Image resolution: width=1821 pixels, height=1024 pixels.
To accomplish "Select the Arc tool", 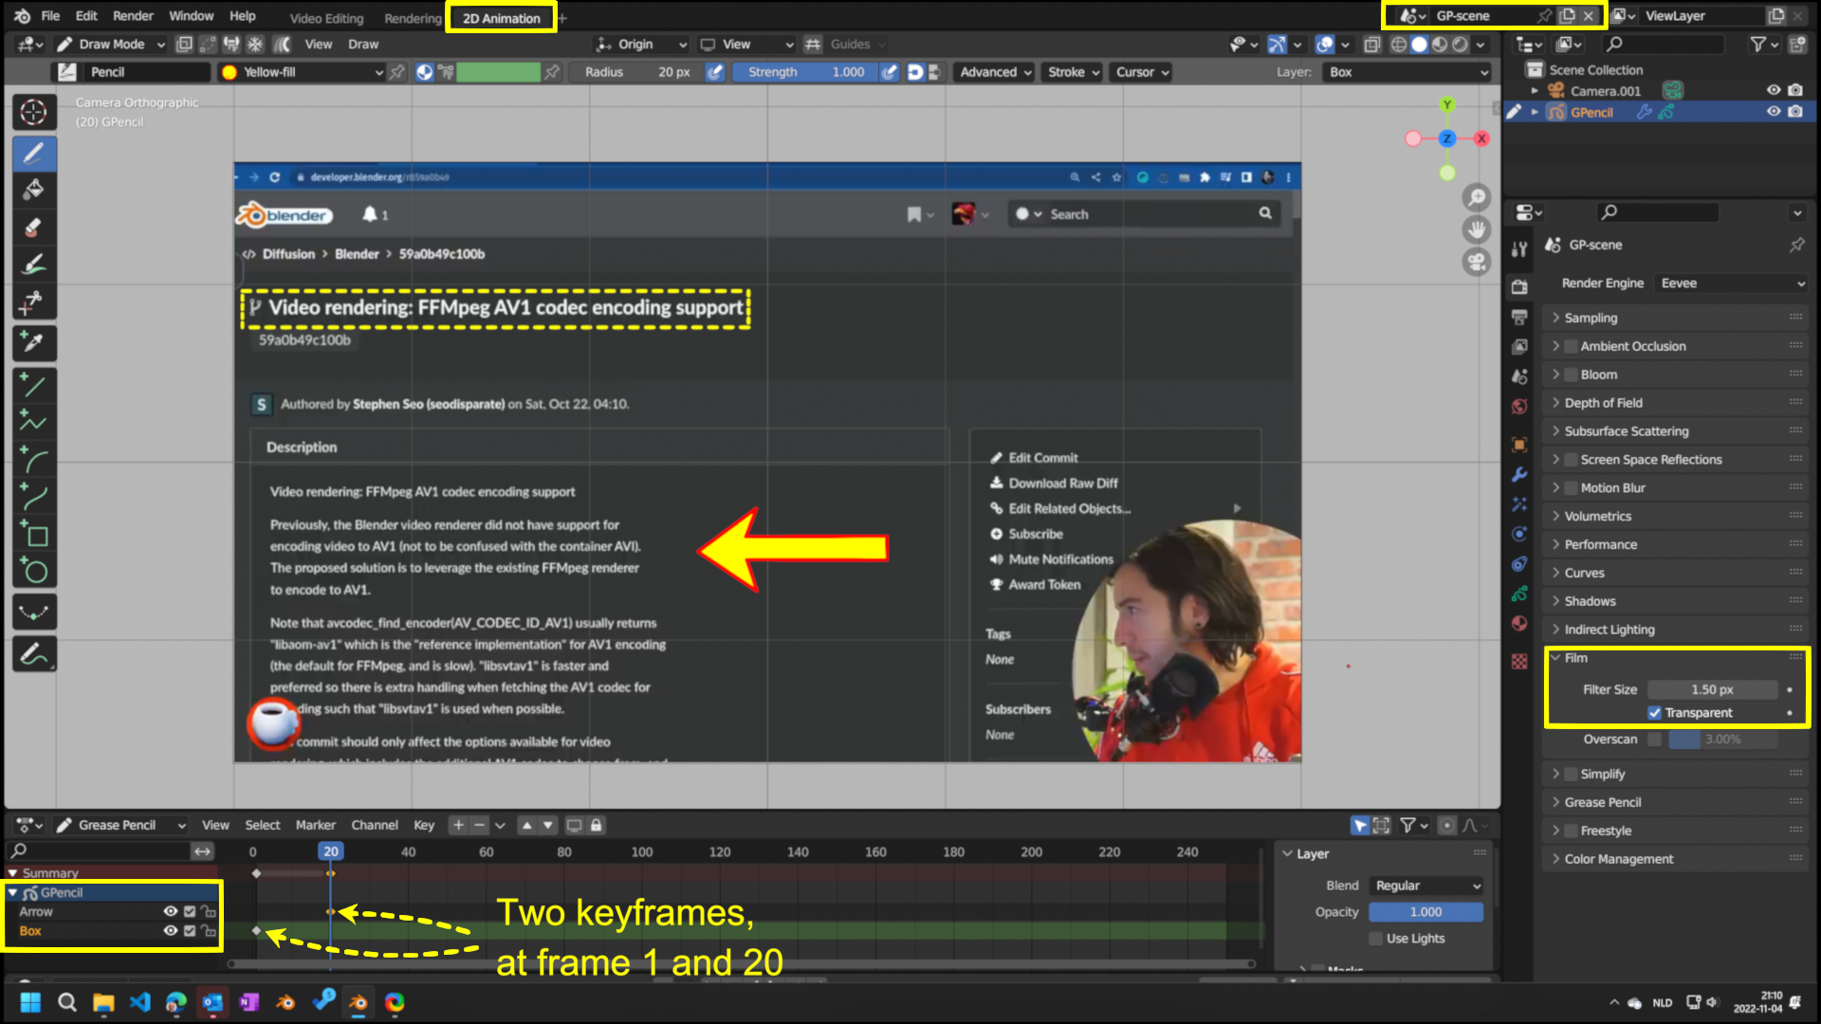I will (x=34, y=460).
